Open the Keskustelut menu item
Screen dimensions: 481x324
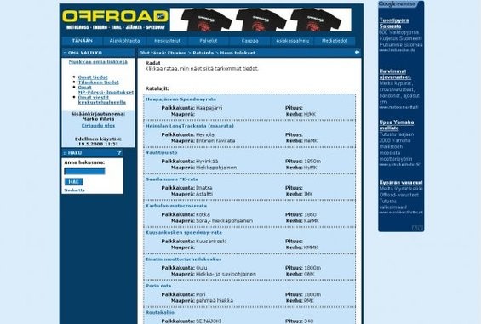pyautogui.click(x=167, y=41)
